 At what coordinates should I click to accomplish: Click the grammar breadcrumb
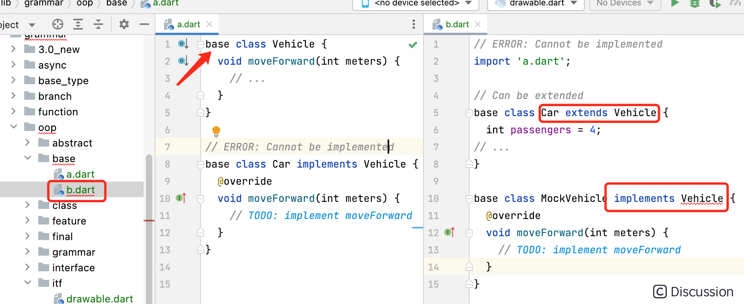click(44, 3)
